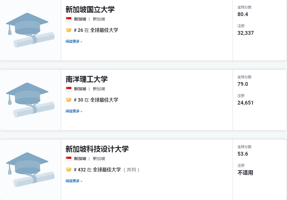Select the #26 在 全球最佳大学 ranking text
The height and width of the screenshot is (200, 287).
point(96,30)
